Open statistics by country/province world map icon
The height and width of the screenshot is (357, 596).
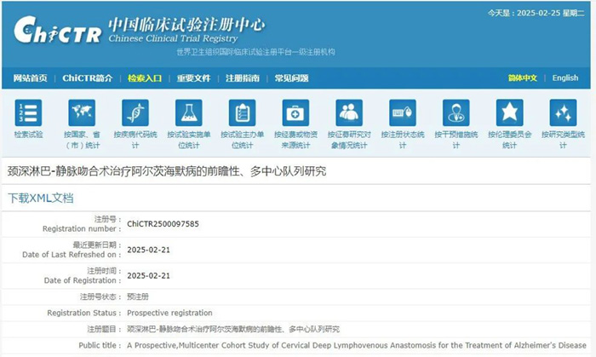click(82, 112)
